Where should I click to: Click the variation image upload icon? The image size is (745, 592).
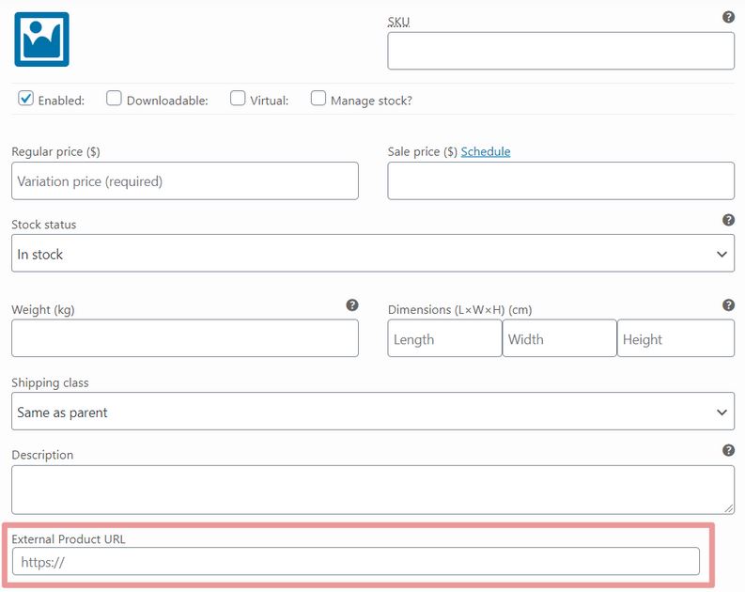tap(42, 39)
